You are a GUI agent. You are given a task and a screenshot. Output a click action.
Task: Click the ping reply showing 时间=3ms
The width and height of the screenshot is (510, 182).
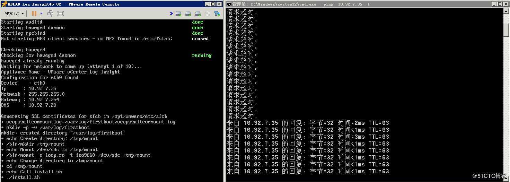click(x=308, y=137)
